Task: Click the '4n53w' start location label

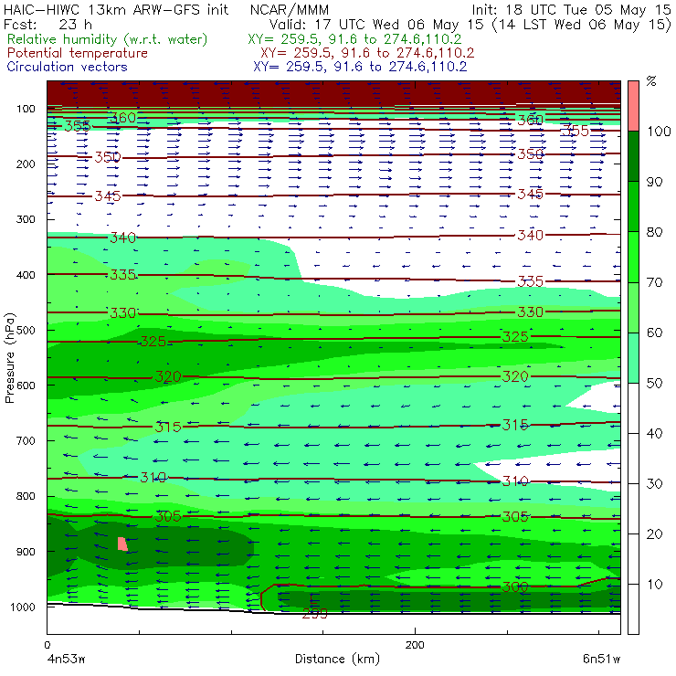Action: pos(66,660)
